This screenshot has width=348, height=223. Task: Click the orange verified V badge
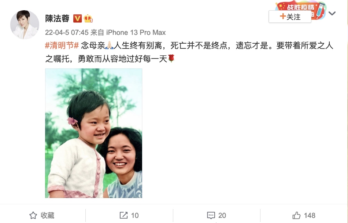77,18
